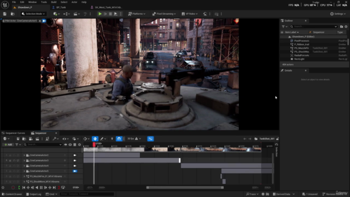Open the Pixel Streaming dropdown
The width and height of the screenshot is (350, 197).
pos(164,14)
